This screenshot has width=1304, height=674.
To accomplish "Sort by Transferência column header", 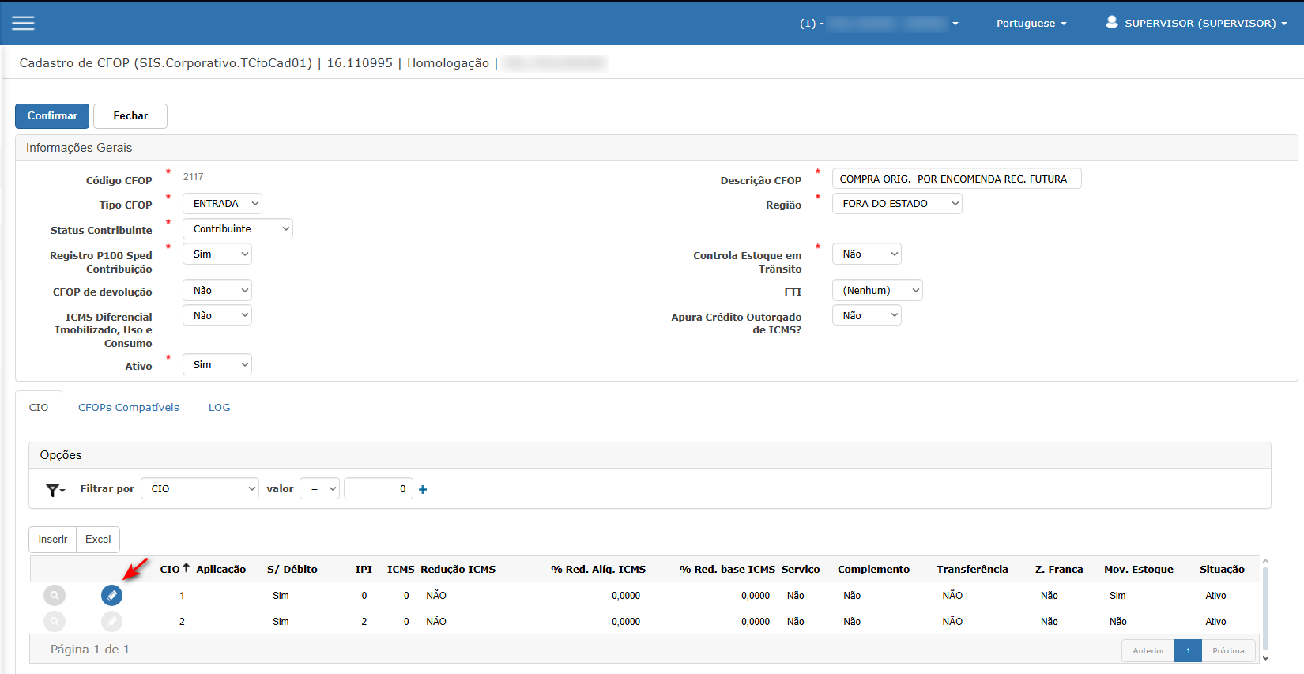I will (973, 569).
